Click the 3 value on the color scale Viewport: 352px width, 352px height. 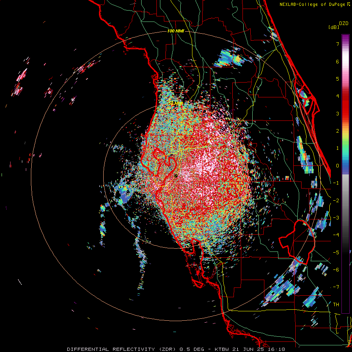tap(338, 113)
